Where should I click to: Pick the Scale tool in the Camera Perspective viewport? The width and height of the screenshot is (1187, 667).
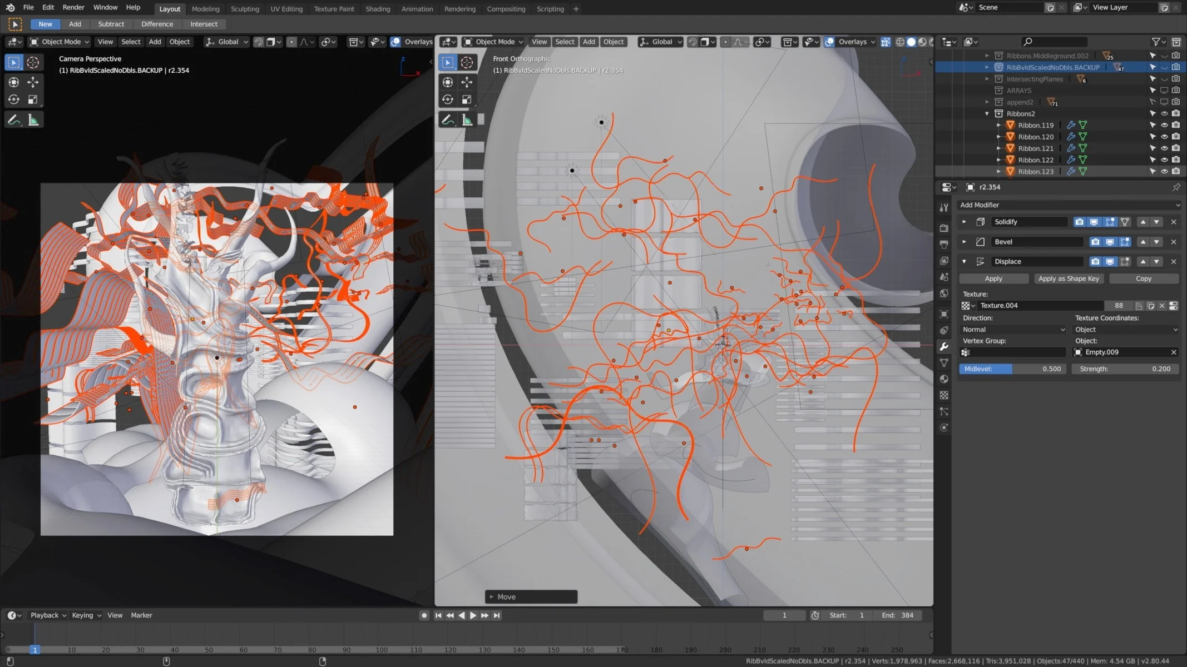[33, 99]
